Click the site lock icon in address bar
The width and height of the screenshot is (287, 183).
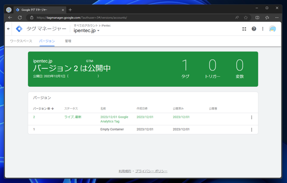coord(32,18)
